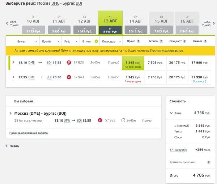This screenshot has width=217, height=184.
Task: Click the help icon next to Эконом
Action: pos(161,41)
